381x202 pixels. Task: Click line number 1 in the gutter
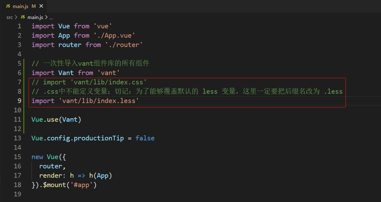pyautogui.click(x=20, y=26)
